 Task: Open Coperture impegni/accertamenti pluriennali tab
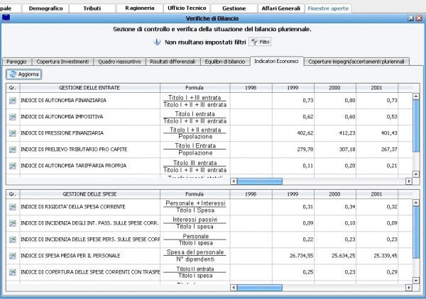(x=356, y=62)
